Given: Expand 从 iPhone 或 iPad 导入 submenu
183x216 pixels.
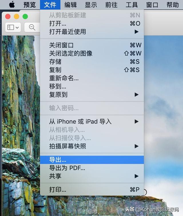Looking at the screenshot, I should (x=92, y=122).
